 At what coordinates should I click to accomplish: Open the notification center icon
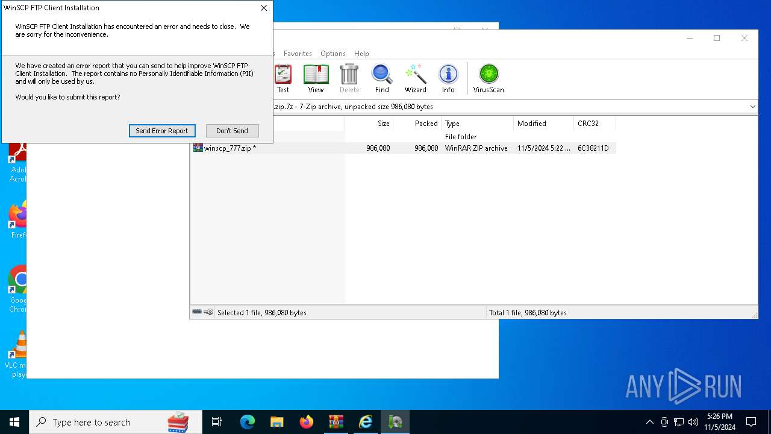[x=751, y=422]
